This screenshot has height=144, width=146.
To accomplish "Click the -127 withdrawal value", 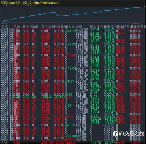I will pyautogui.click(x=68, y=105).
